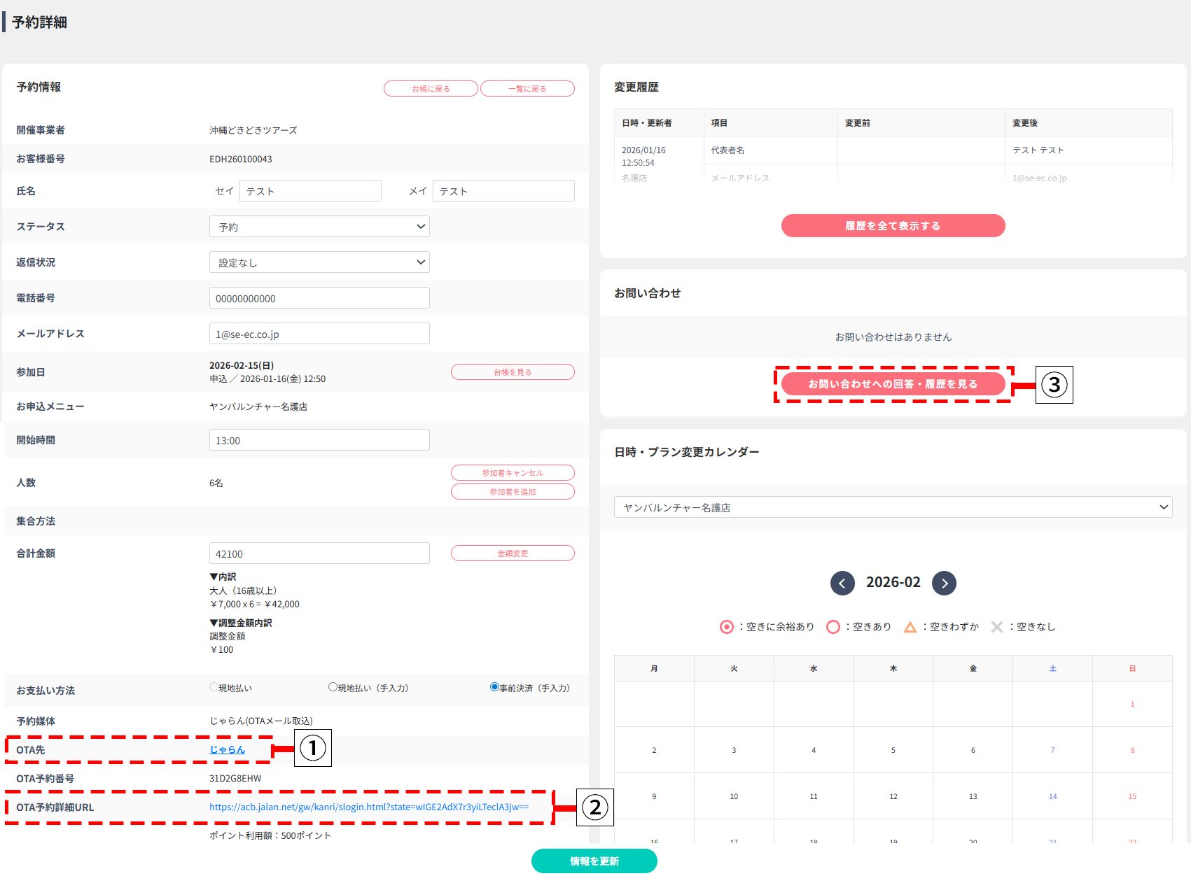This screenshot has width=1191, height=890.
Task: Select 現地払い payment radio button
Action: [214, 687]
